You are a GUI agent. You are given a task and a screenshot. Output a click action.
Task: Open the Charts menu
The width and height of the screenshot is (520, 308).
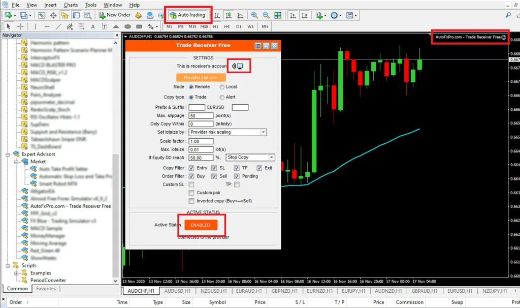[71, 5]
